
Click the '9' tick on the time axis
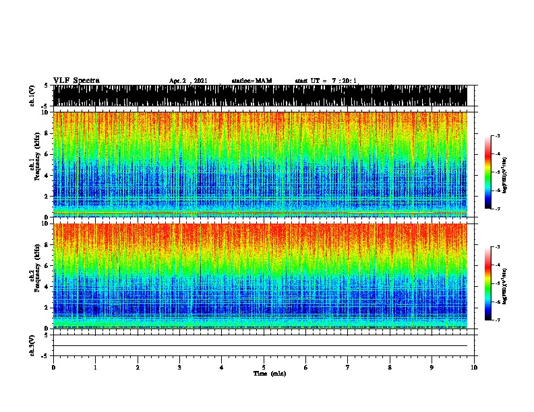coord(432,368)
